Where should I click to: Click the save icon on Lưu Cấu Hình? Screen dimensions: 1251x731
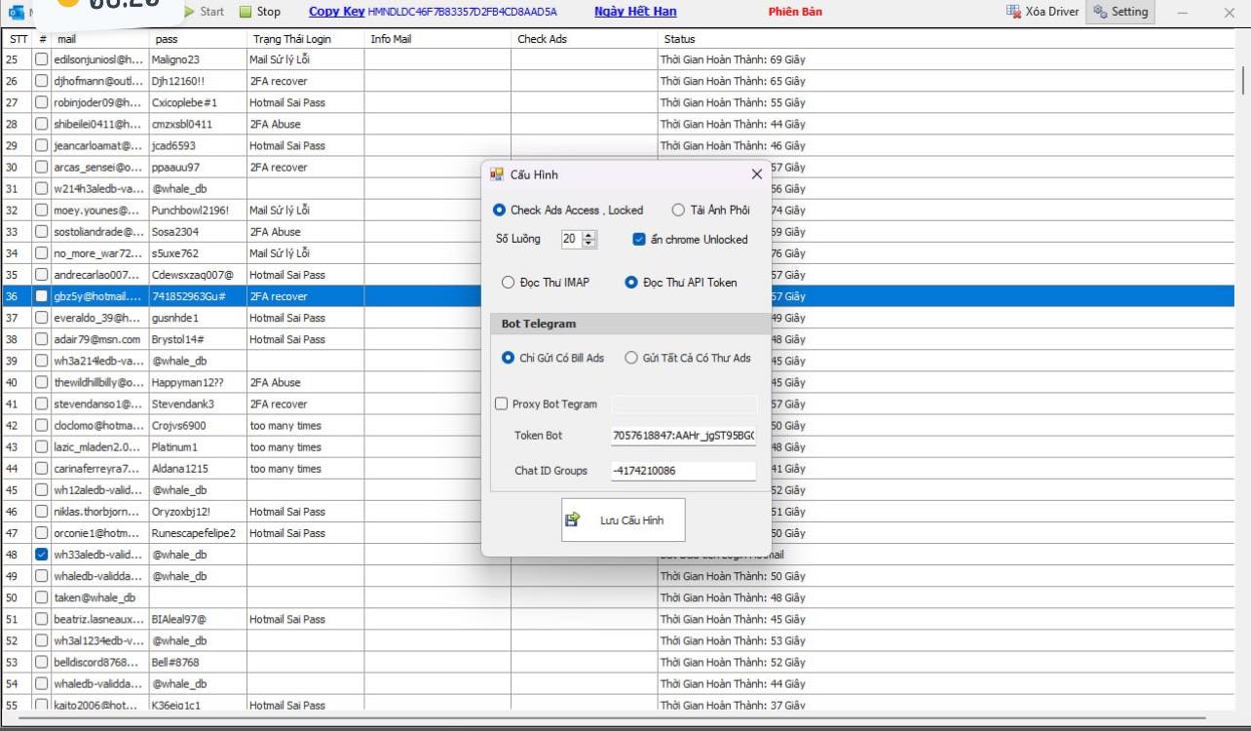click(573, 519)
